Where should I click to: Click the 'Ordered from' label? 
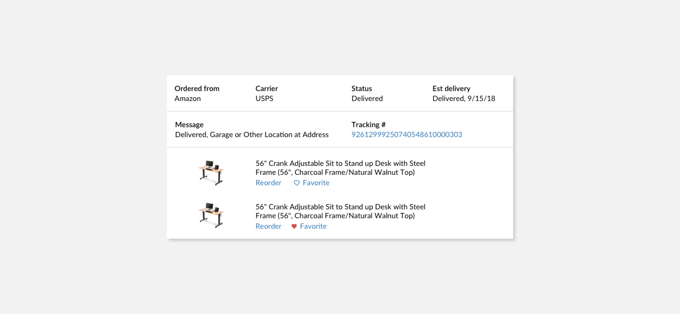(x=197, y=88)
